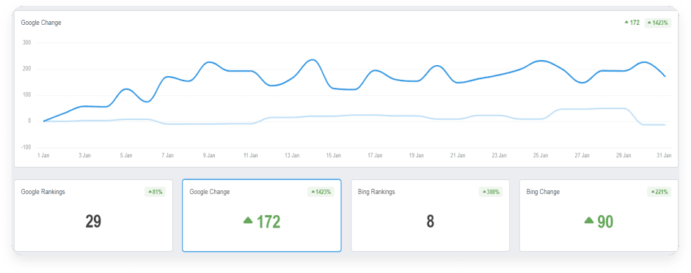Click the 100 y-axis label
691x273 pixels.
click(26, 95)
